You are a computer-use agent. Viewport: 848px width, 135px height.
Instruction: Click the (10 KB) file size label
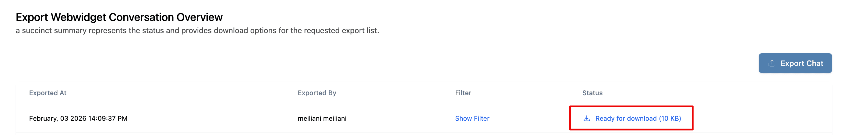[x=670, y=118]
